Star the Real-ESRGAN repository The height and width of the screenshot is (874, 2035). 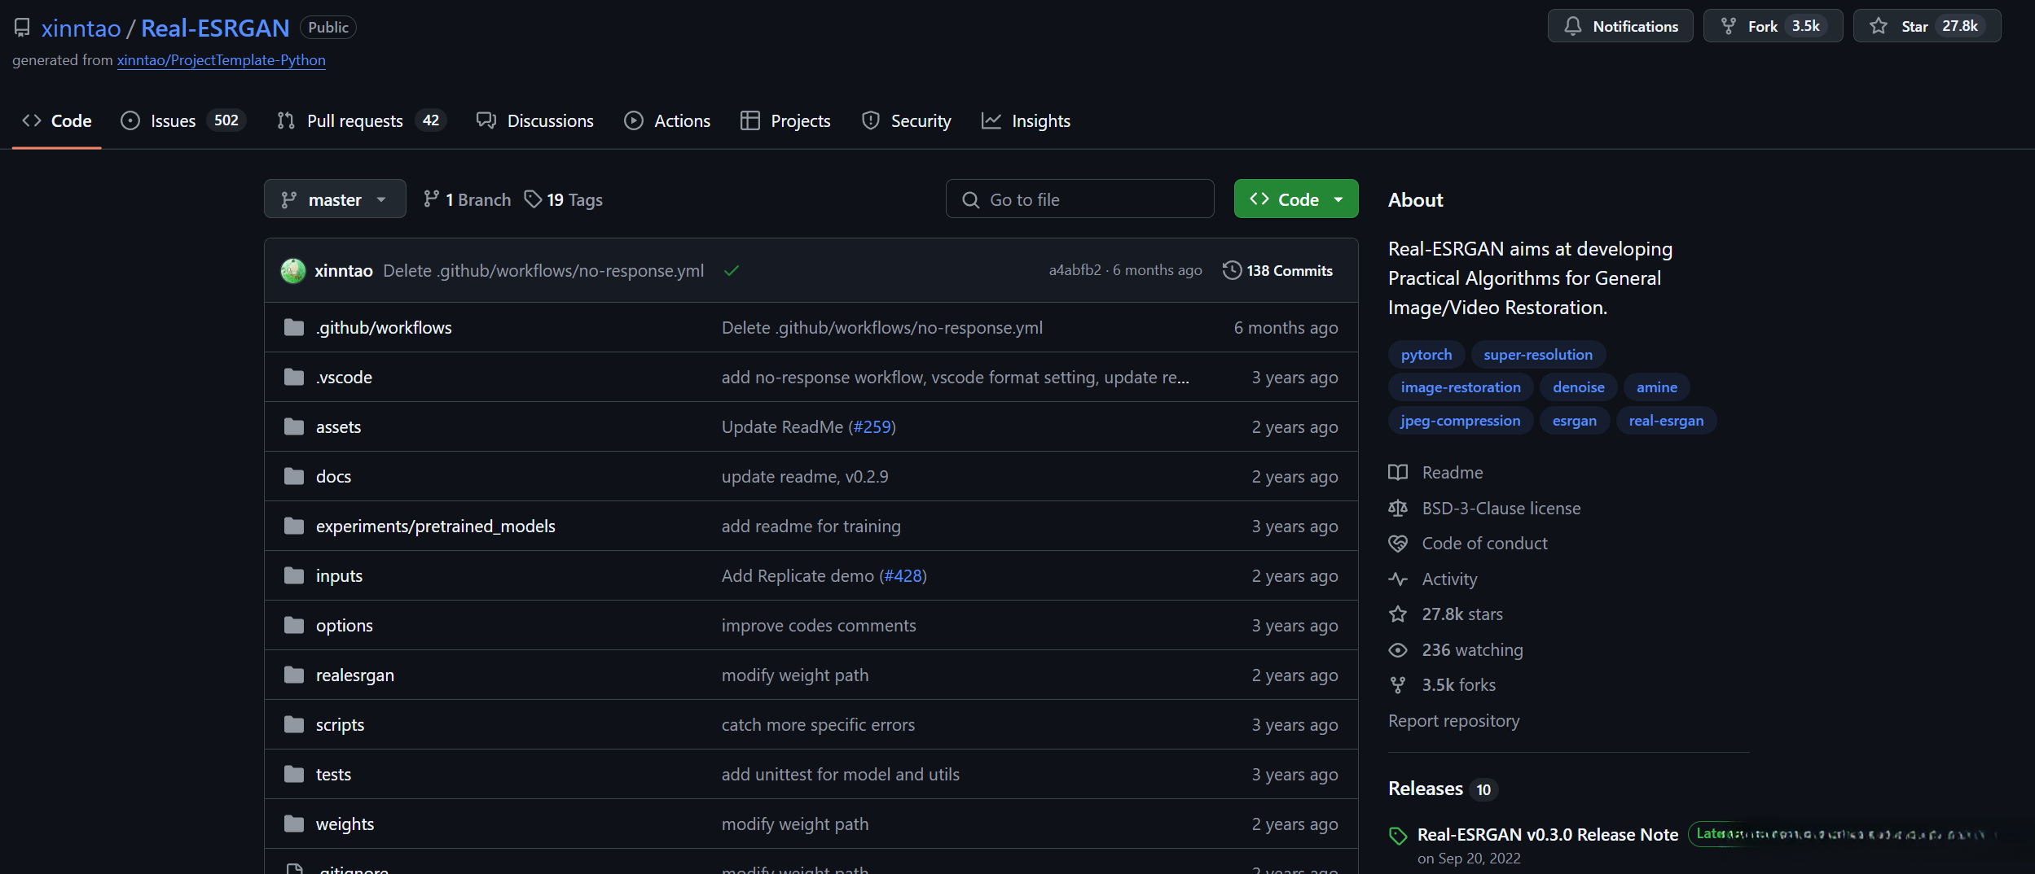click(x=1926, y=27)
